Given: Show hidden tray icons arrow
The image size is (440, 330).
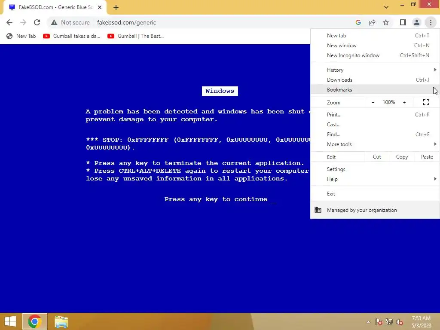Looking at the screenshot, I should click(368, 322).
